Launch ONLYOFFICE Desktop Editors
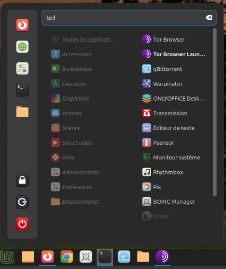Viewport: 226px width, 269px height. (173, 98)
